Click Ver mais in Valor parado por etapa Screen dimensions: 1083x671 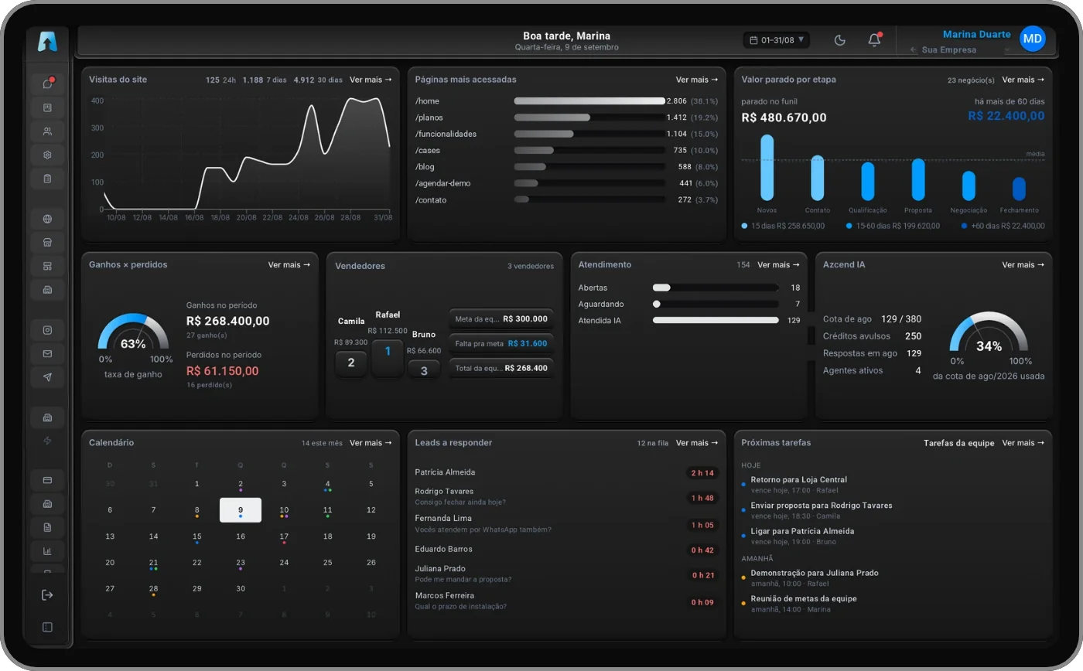(1023, 80)
